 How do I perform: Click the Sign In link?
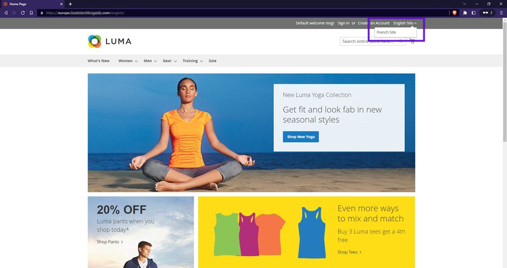(343, 23)
